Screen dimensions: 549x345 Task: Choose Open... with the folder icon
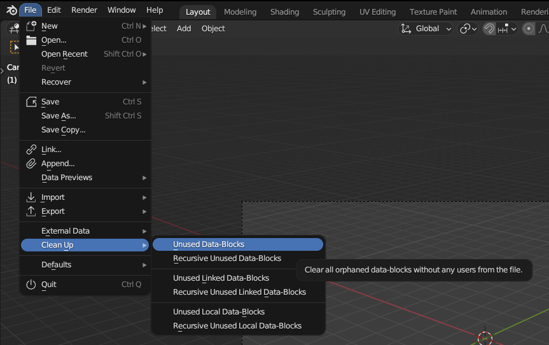coord(54,40)
